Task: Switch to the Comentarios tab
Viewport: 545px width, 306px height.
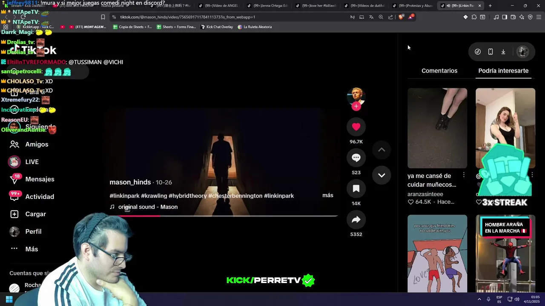Action: pos(439,71)
